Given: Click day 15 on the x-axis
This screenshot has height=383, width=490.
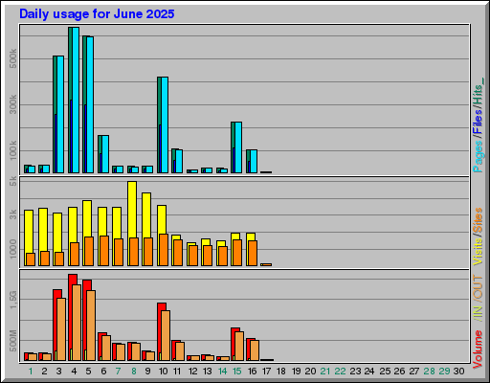Looking at the screenshot, I should (236, 372).
